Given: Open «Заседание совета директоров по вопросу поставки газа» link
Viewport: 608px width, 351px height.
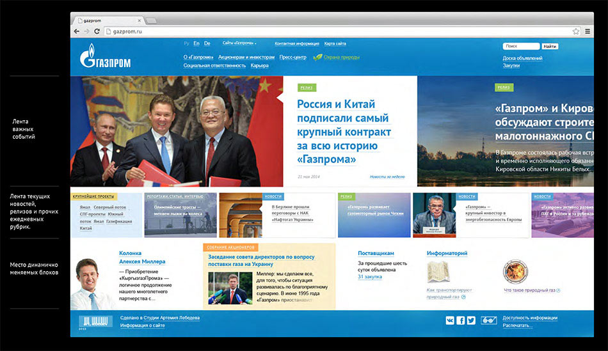Looking at the screenshot, I should point(261,260).
